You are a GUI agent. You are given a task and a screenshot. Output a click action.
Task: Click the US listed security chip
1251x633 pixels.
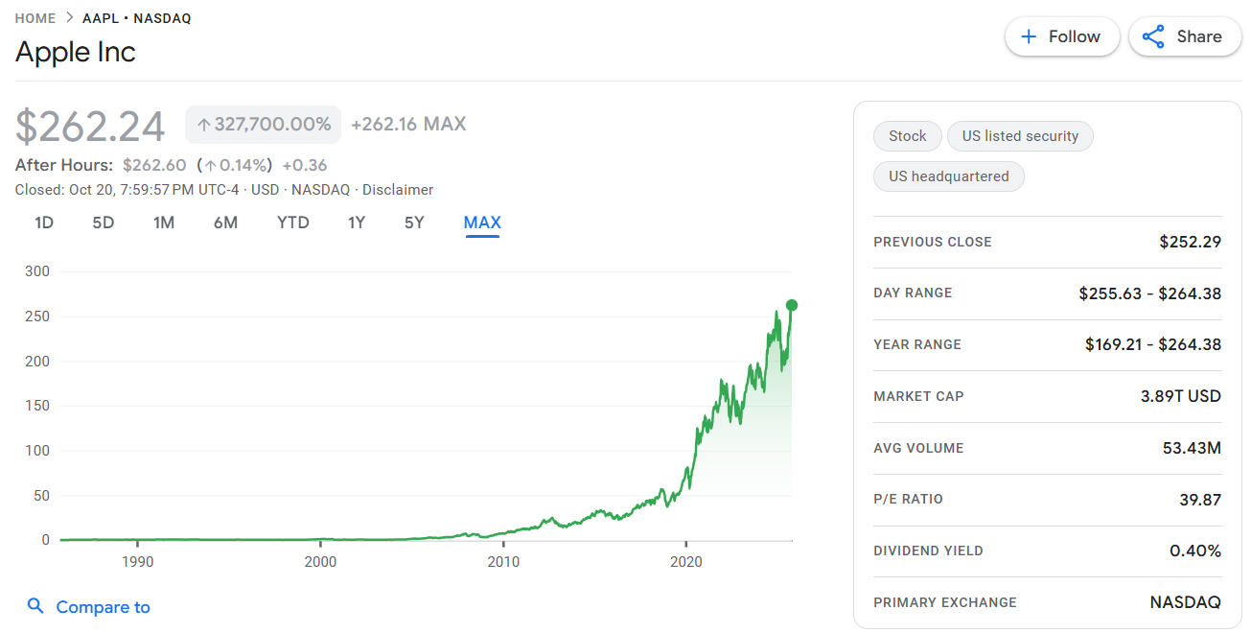1020,136
